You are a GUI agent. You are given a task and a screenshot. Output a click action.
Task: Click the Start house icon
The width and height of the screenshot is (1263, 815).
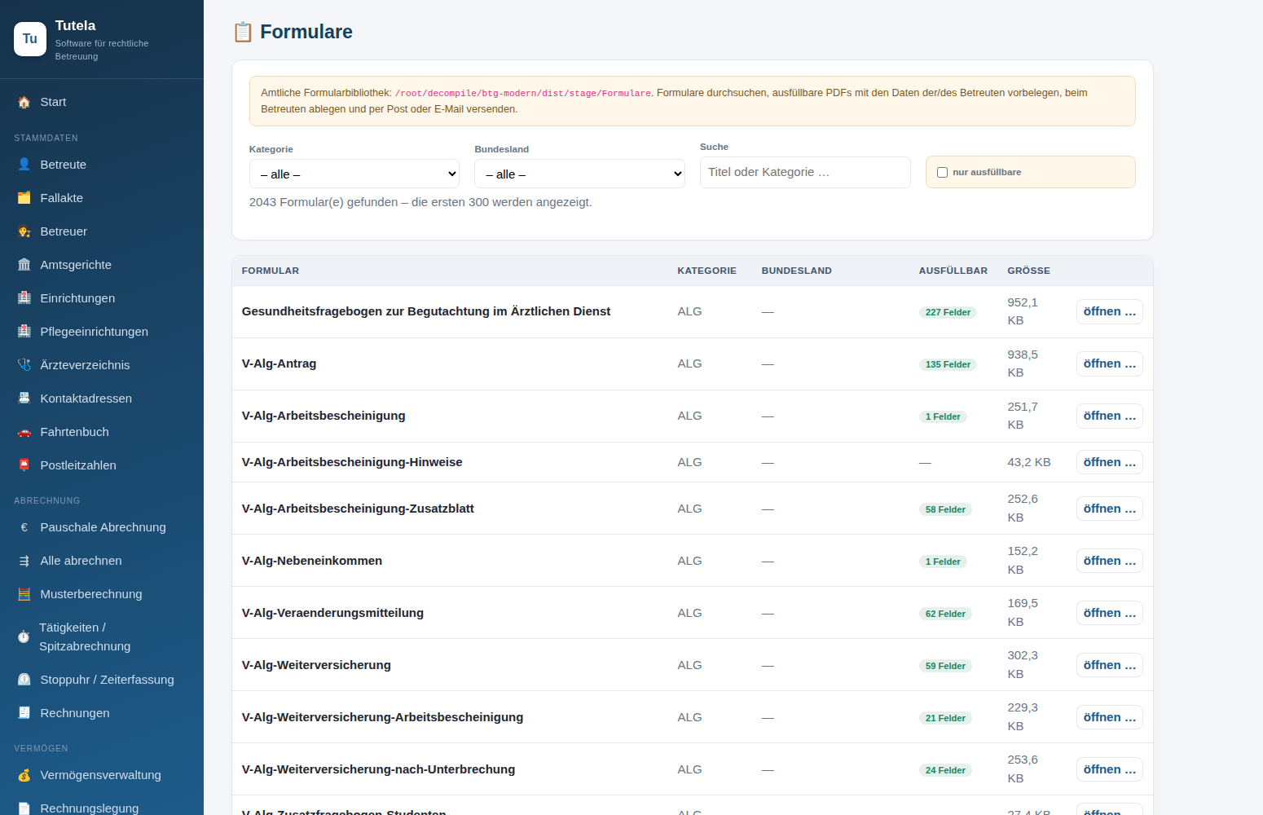(24, 102)
